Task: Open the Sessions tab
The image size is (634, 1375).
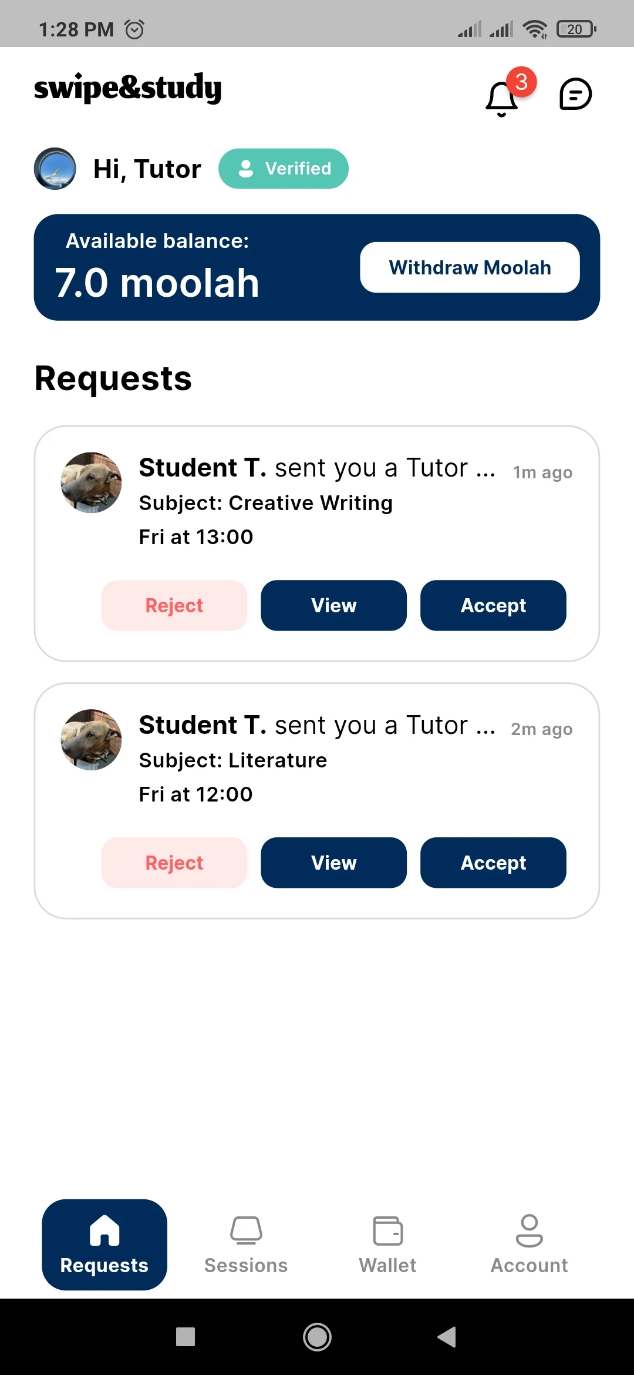Action: (246, 1245)
